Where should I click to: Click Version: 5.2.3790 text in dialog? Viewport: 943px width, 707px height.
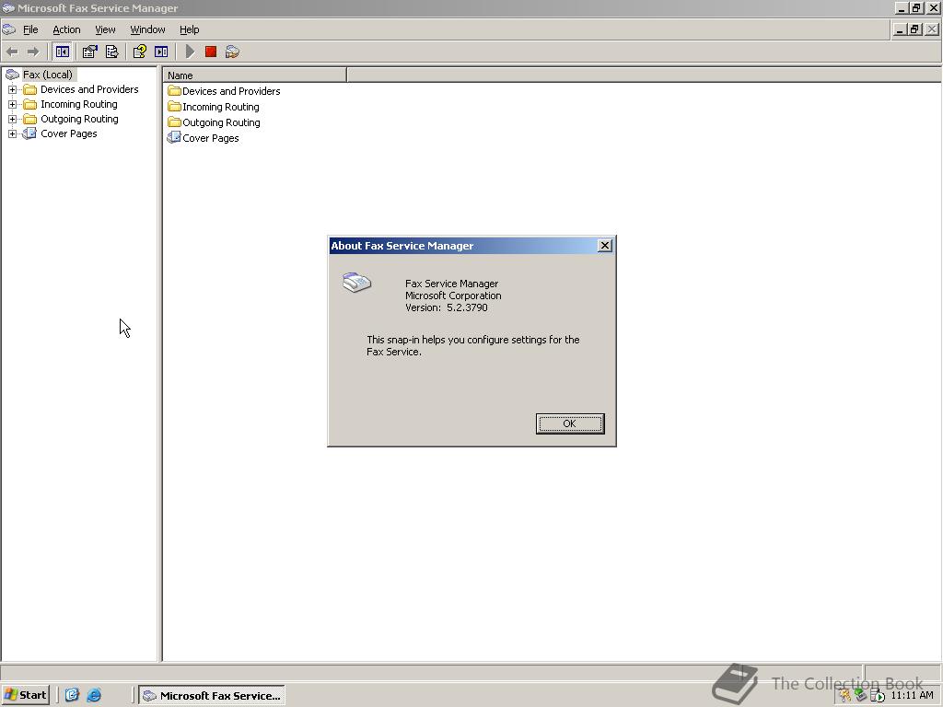click(x=447, y=307)
